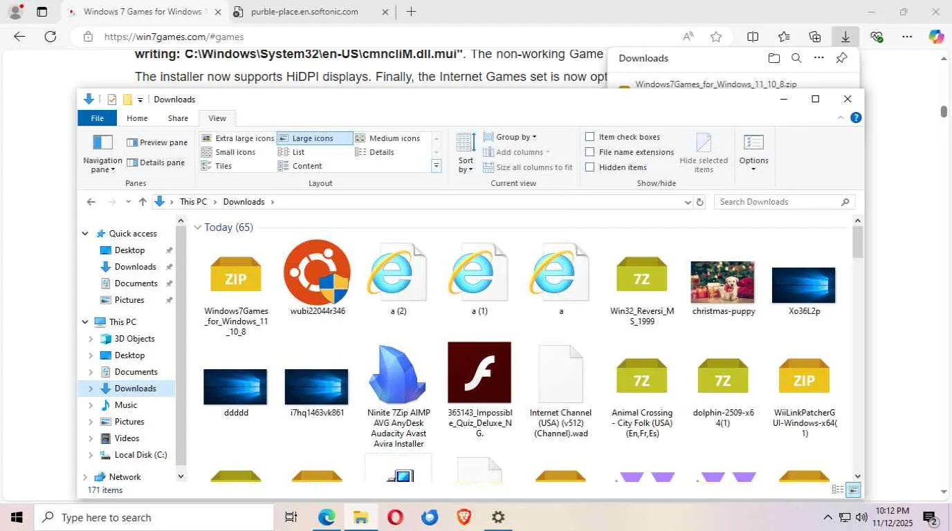Expand Network tree node
This screenshot has width=952, height=531.
85,477
